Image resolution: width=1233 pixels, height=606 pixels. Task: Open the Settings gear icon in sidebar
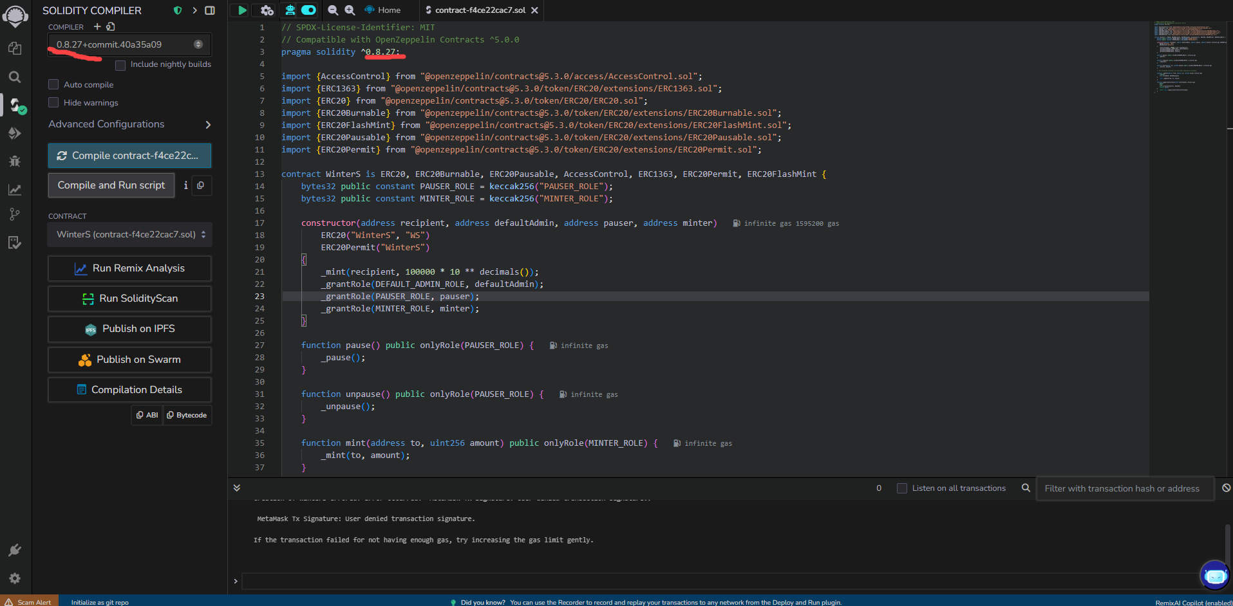tap(15, 578)
